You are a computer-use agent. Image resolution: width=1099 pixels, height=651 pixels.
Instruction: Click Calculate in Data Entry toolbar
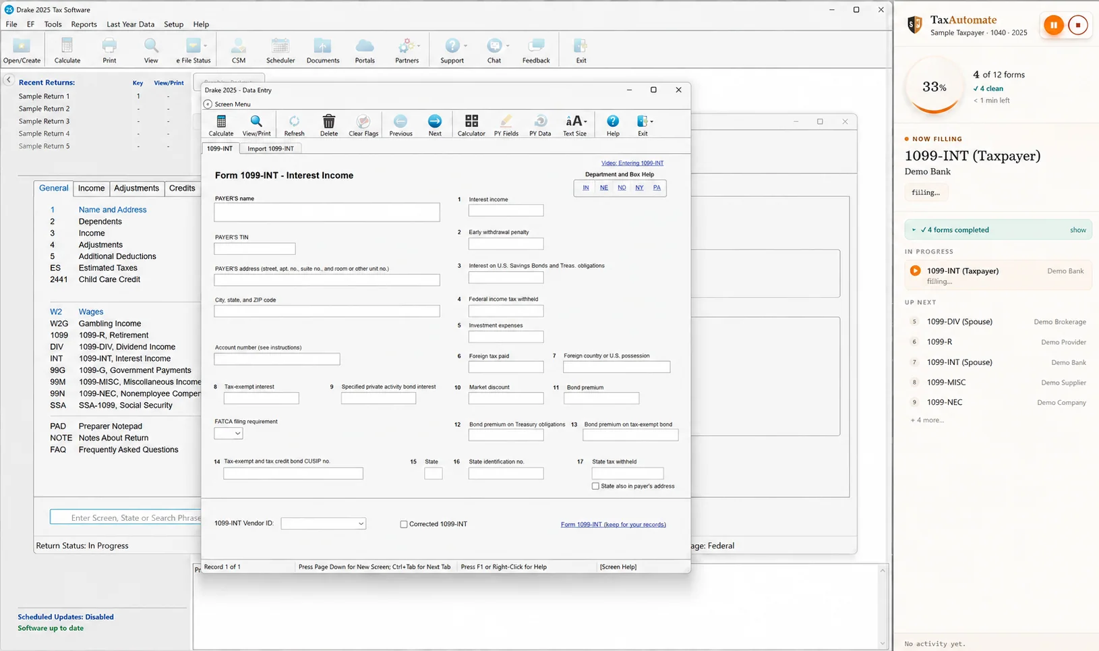221,125
